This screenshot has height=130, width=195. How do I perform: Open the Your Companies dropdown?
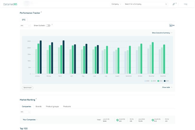(30, 120)
